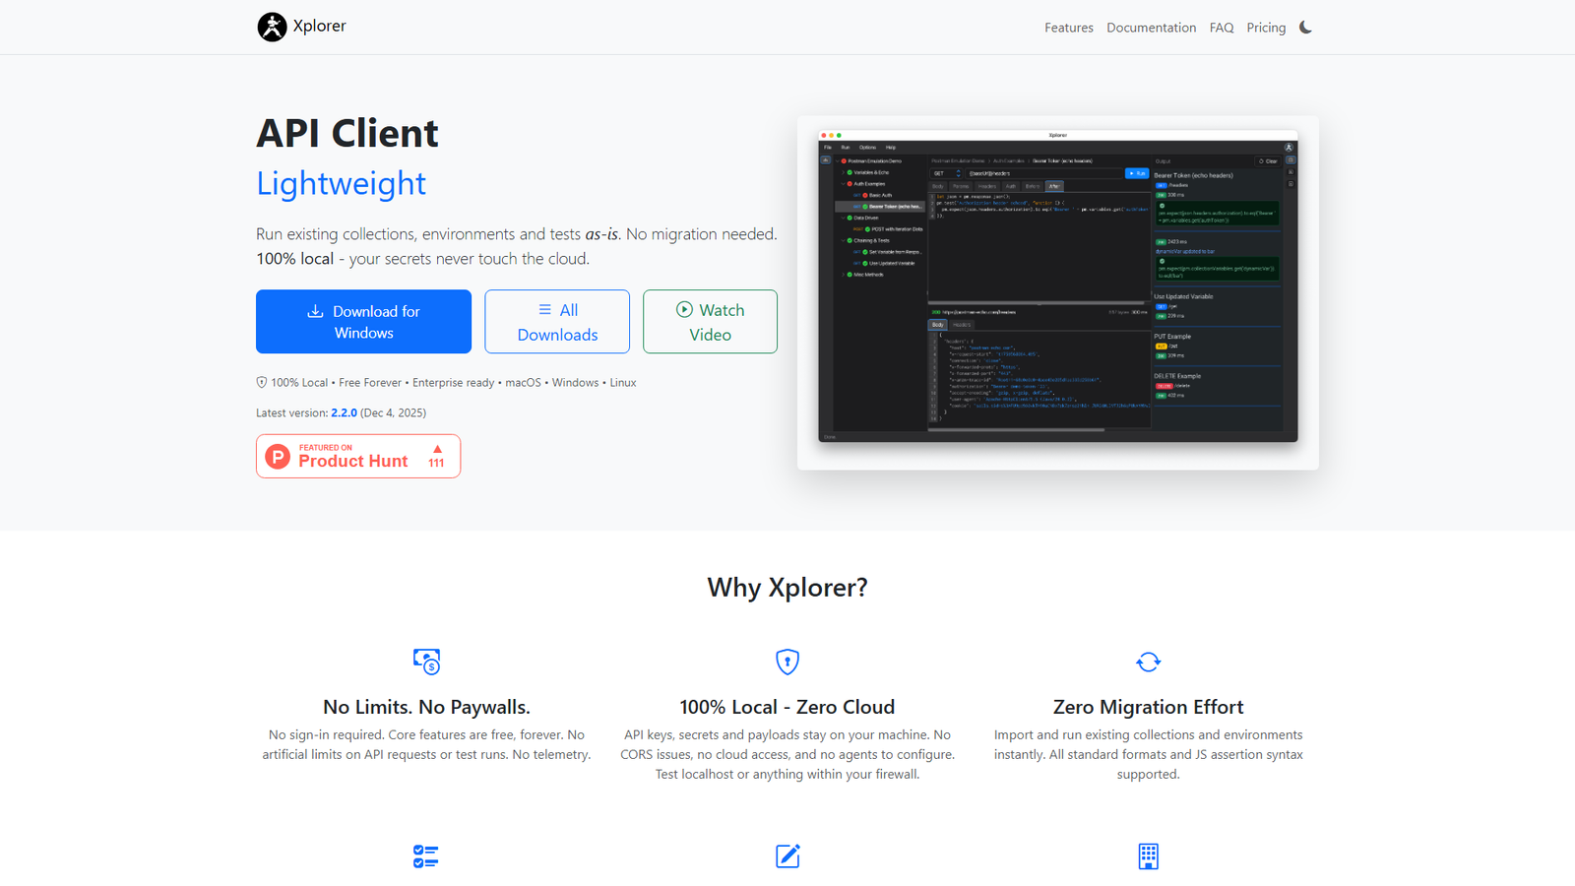1575x886 pixels.
Task: Click the building grid icon at the bottom right
Action: pos(1148,856)
